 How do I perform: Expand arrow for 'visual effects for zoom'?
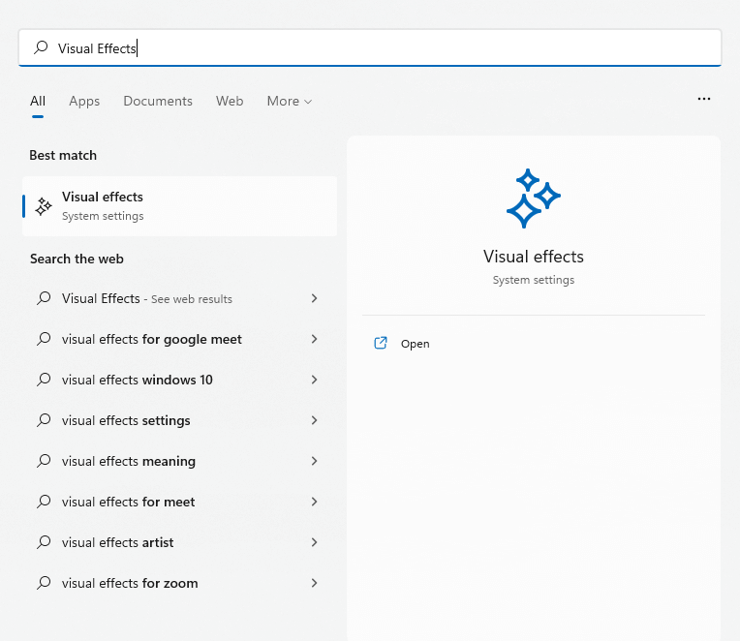(x=314, y=583)
